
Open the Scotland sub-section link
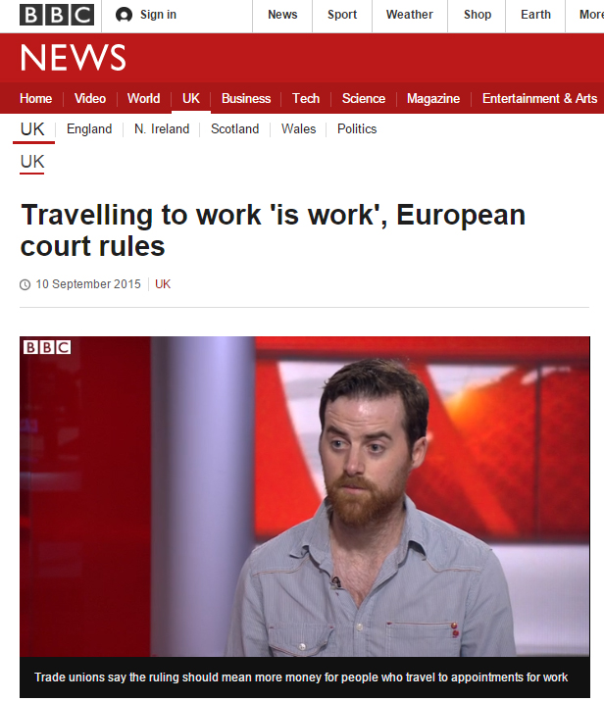(x=234, y=129)
